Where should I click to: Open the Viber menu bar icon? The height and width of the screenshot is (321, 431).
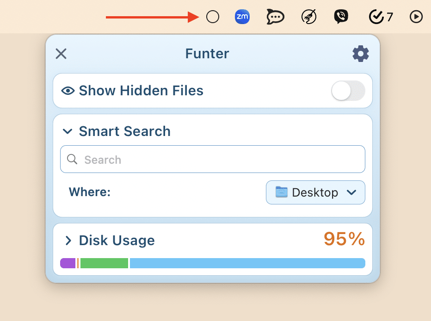point(341,17)
